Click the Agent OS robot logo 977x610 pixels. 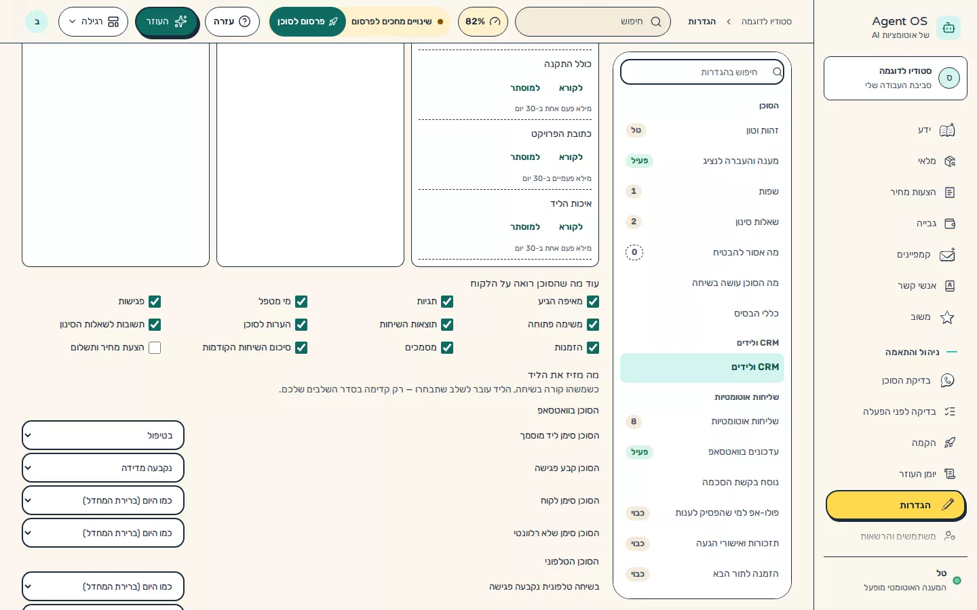pyautogui.click(x=949, y=28)
